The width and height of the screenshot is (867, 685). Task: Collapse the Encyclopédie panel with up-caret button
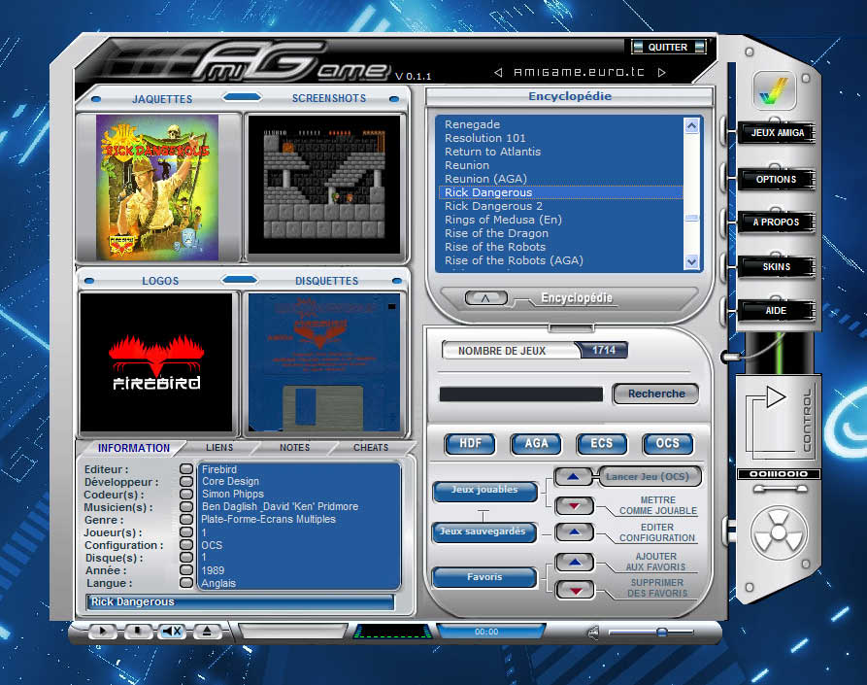486,298
